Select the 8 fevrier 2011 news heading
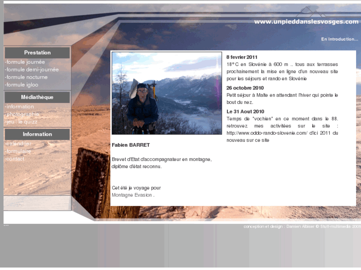The height and width of the screenshot is (270, 361). click(x=242, y=57)
